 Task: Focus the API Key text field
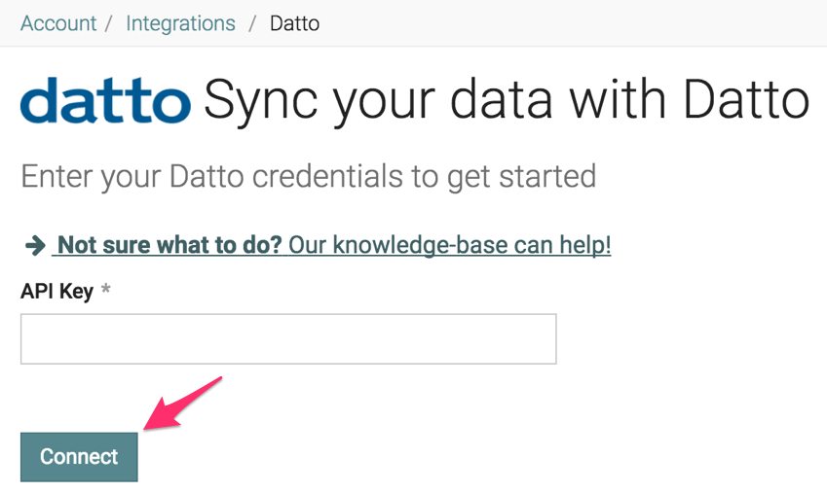pyautogui.click(x=288, y=338)
